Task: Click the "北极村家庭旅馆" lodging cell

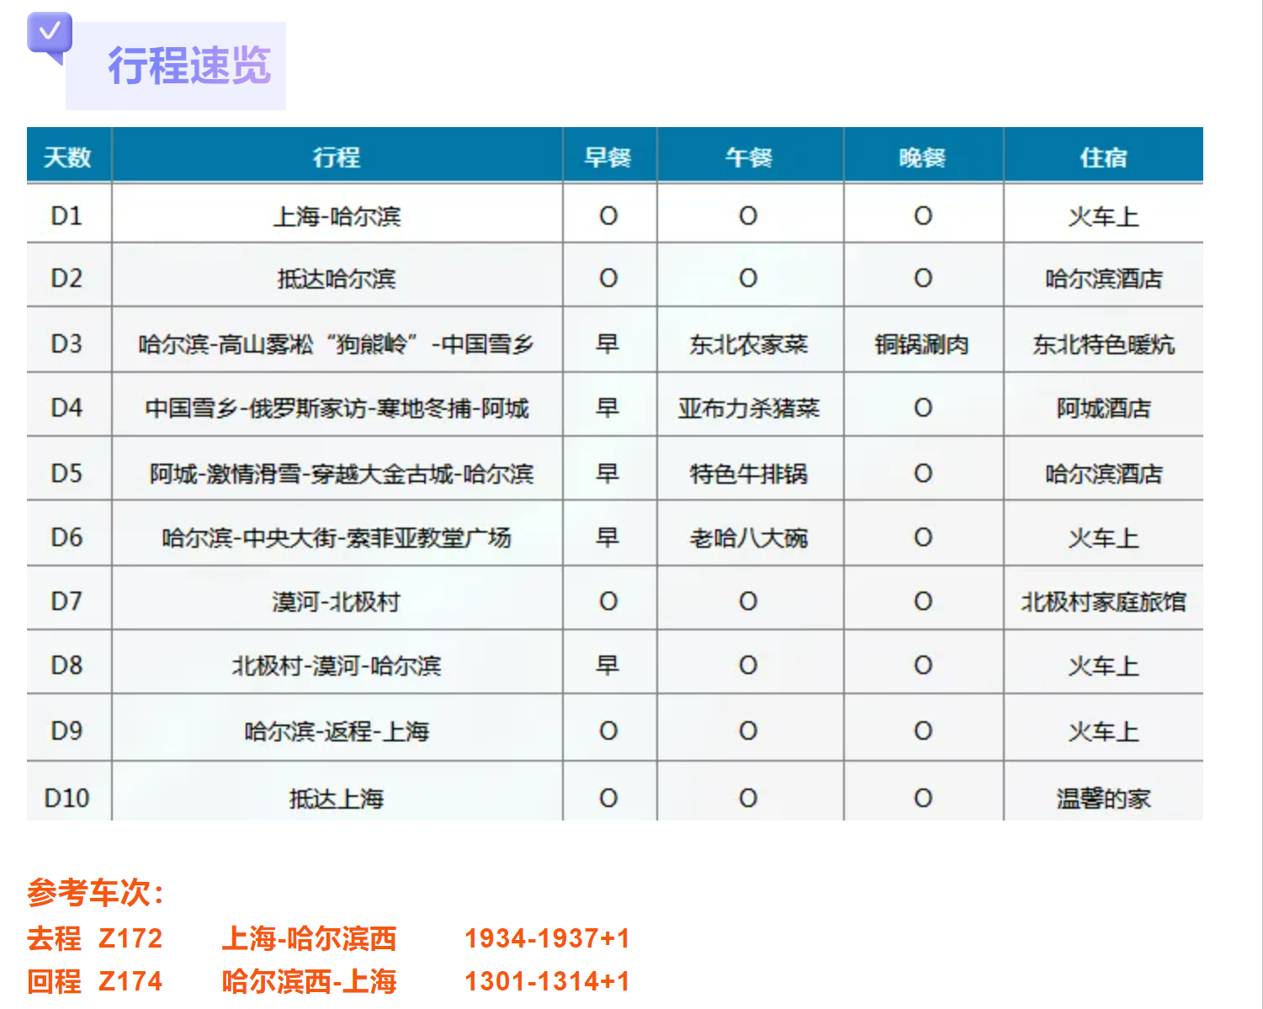Action: point(1103,602)
